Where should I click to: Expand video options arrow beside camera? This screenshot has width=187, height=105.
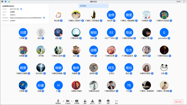(72, 101)
